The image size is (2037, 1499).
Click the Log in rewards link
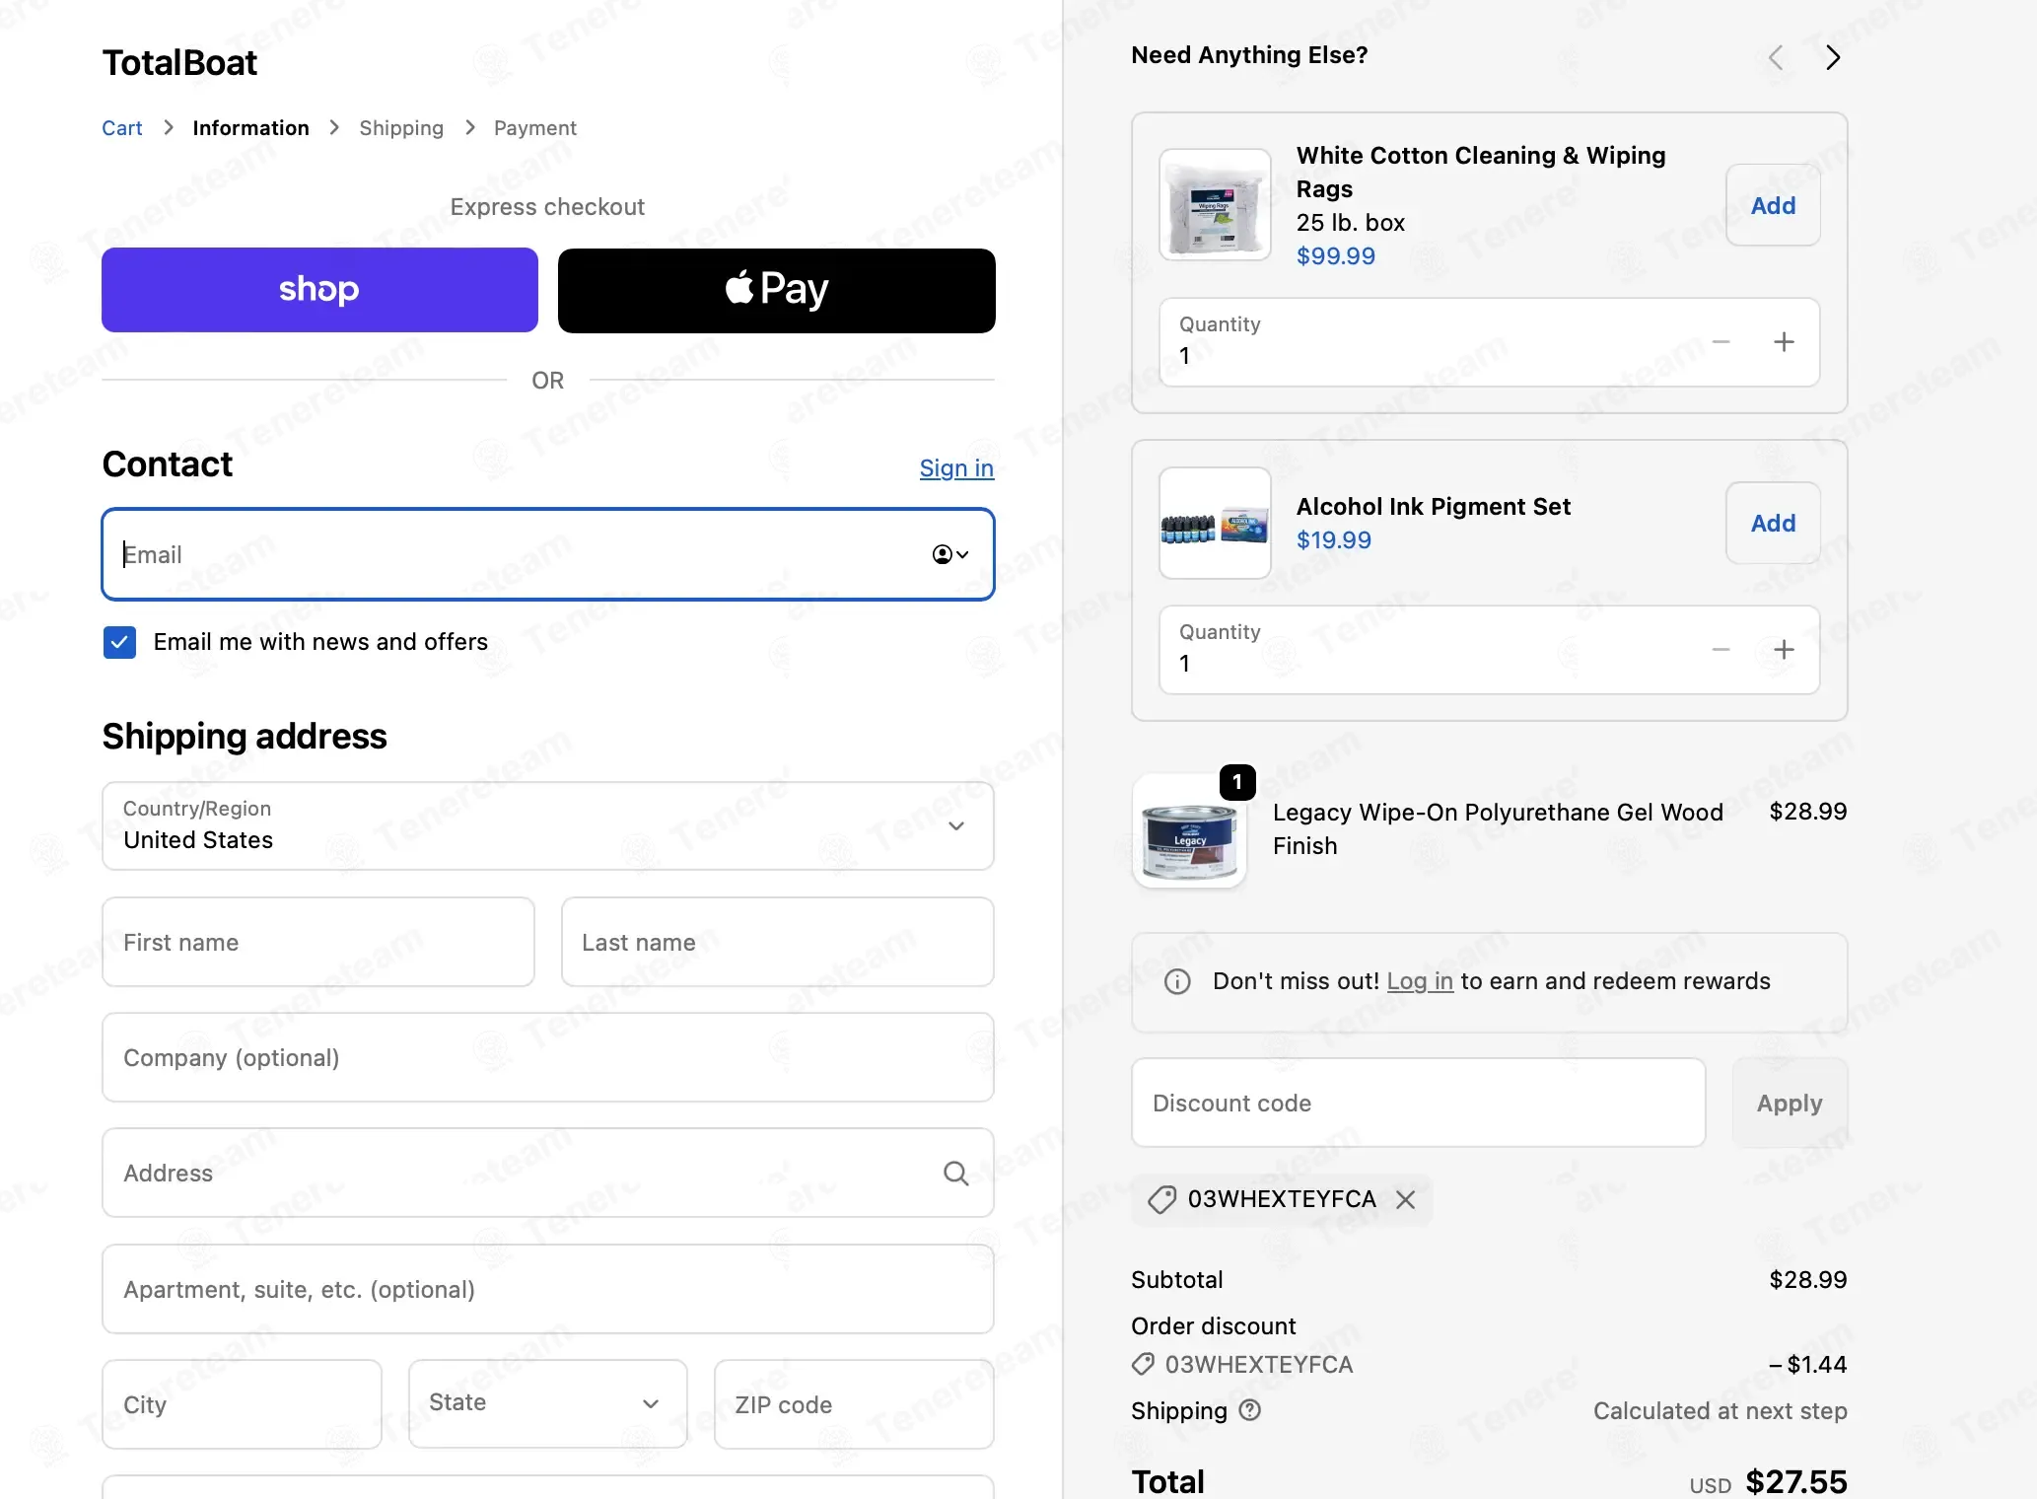(x=1420, y=981)
